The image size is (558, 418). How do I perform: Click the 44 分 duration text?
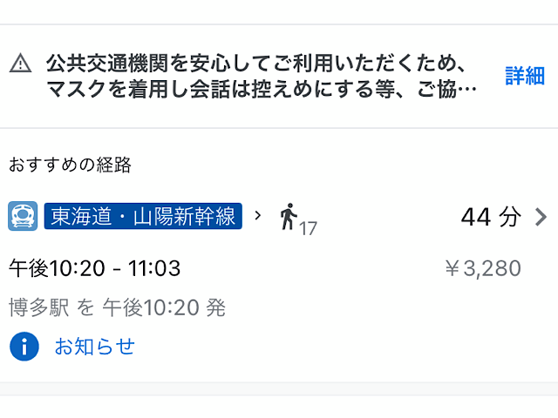(x=491, y=217)
